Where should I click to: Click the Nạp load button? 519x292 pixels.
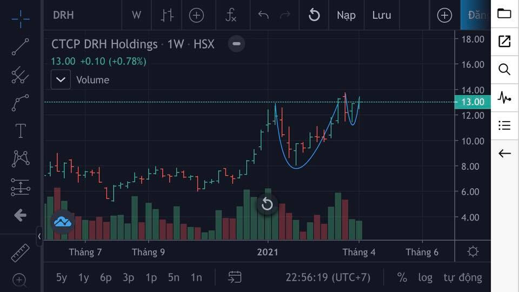[346, 15]
